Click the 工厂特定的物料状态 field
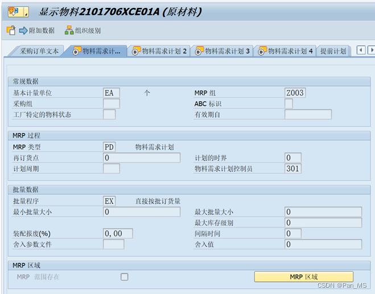 coord(109,115)
